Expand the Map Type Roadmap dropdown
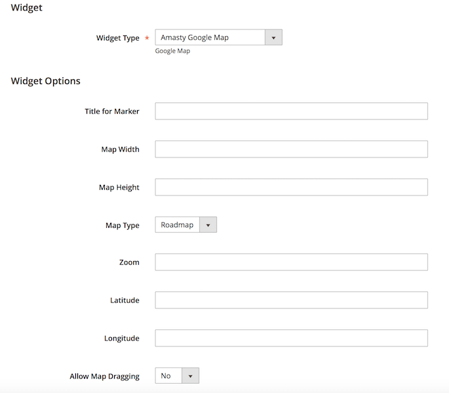Image resolution: width=449 pixels, height=393 pixels. point(185,225)
